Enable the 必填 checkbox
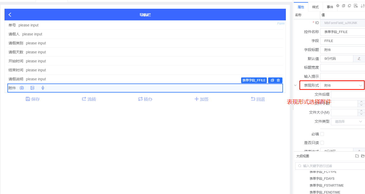 click(322, 134)
